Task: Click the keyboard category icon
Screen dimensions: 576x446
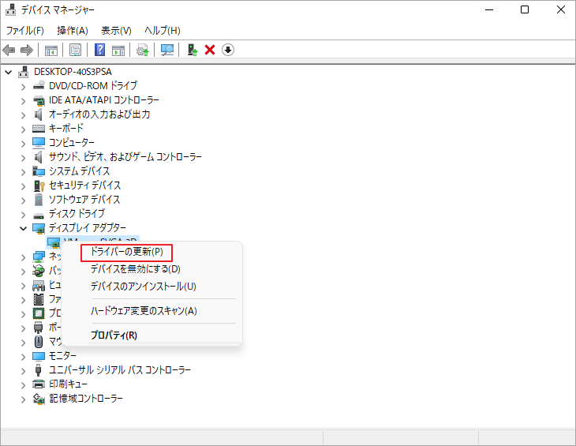Action: [39, 128]
